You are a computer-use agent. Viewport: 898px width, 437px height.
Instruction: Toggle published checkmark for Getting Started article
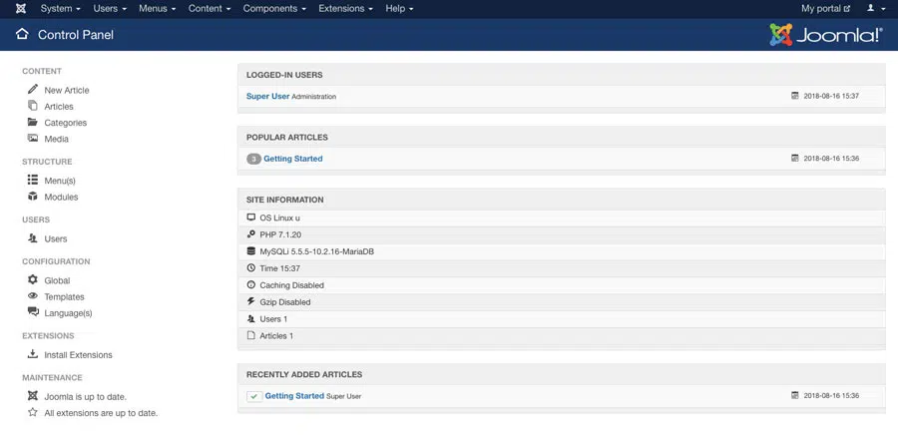click(x=254, y=396)
